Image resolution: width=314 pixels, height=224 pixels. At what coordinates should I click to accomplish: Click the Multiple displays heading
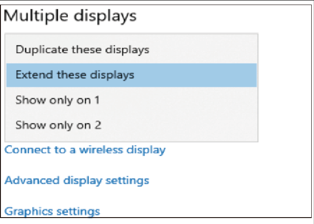click(x=70, y=16)
